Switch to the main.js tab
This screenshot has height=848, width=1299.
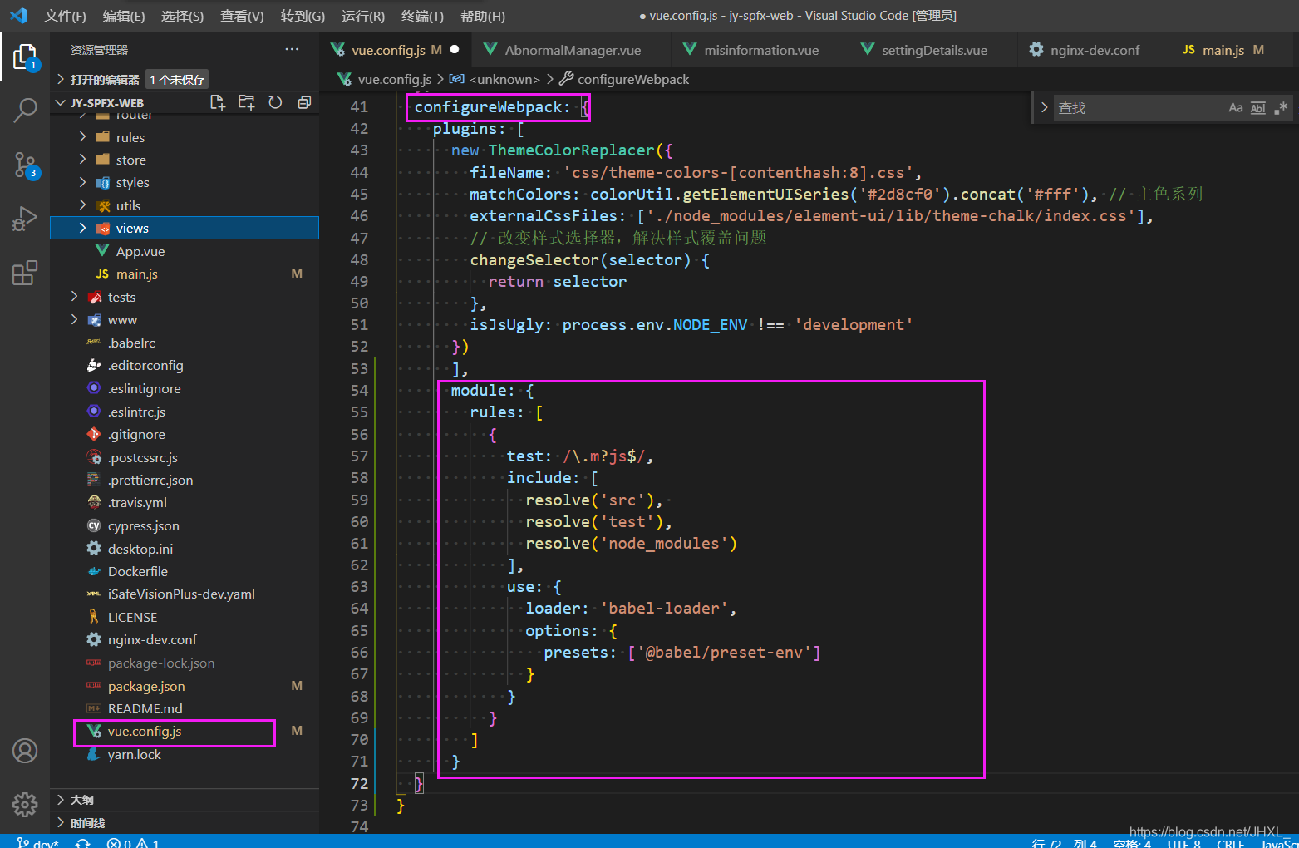1223,50
